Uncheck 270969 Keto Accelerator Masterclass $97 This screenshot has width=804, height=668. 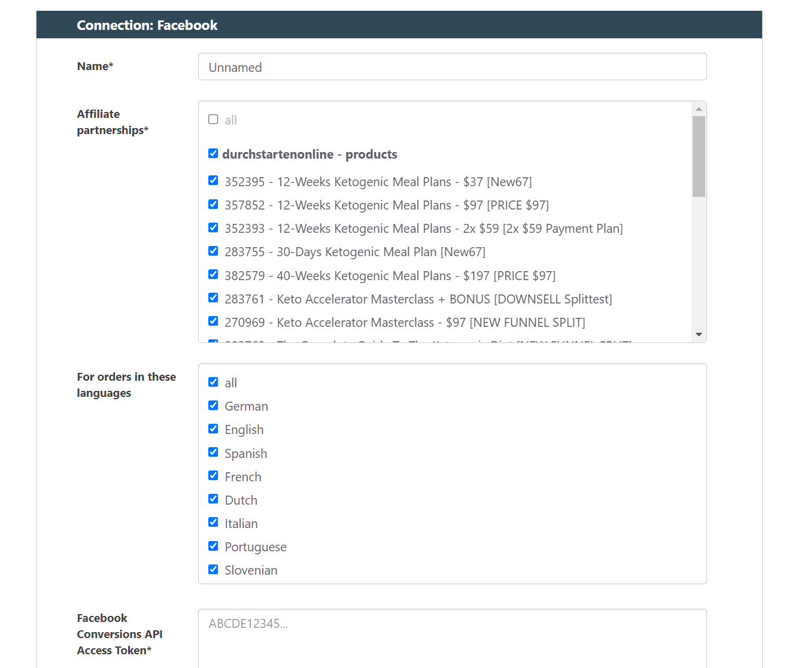click(213, 321)
